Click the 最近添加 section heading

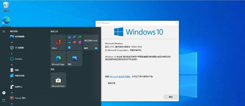point(14,31)
